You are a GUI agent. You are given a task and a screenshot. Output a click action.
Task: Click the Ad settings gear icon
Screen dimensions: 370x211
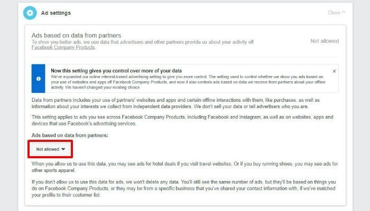(x=30, y=13)
